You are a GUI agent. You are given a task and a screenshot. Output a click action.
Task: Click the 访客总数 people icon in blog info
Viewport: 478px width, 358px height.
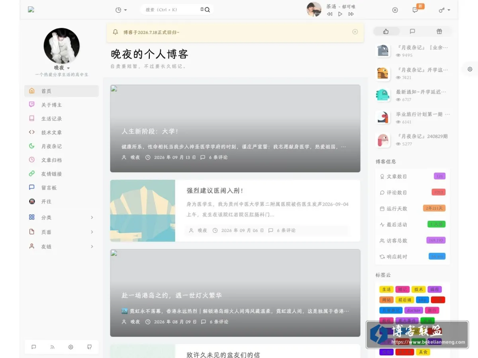382,241
